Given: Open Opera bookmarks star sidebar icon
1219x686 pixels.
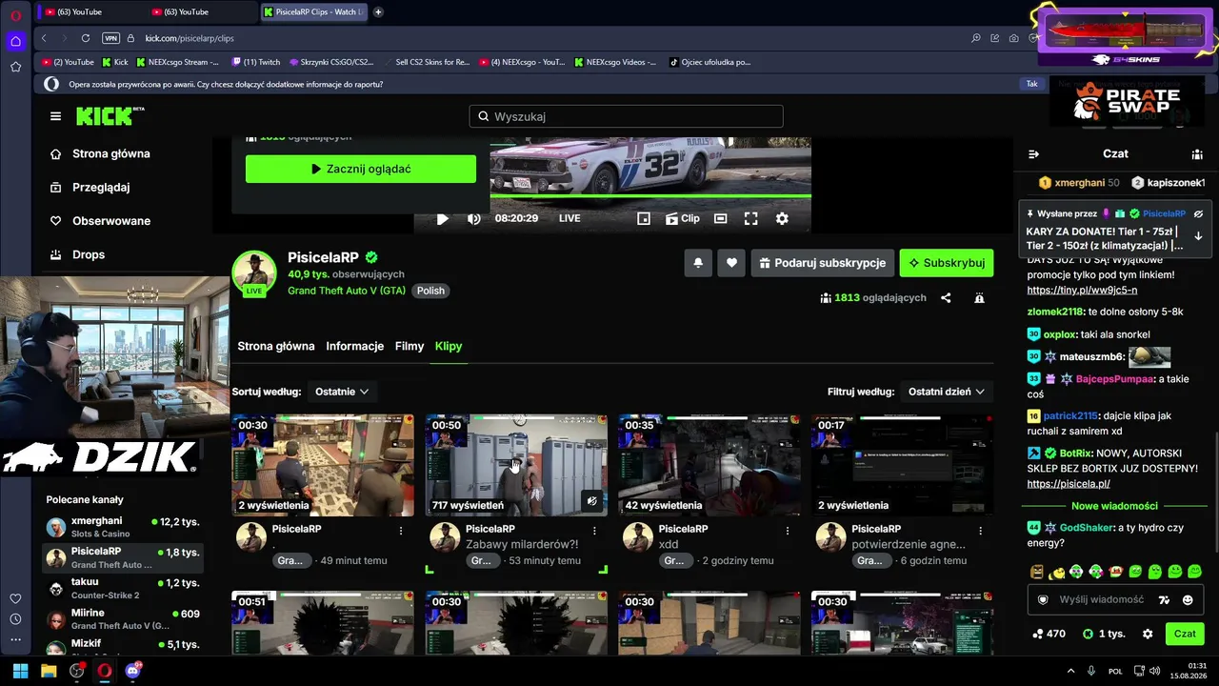Looking at the screenshot, I should click(15, 67).
